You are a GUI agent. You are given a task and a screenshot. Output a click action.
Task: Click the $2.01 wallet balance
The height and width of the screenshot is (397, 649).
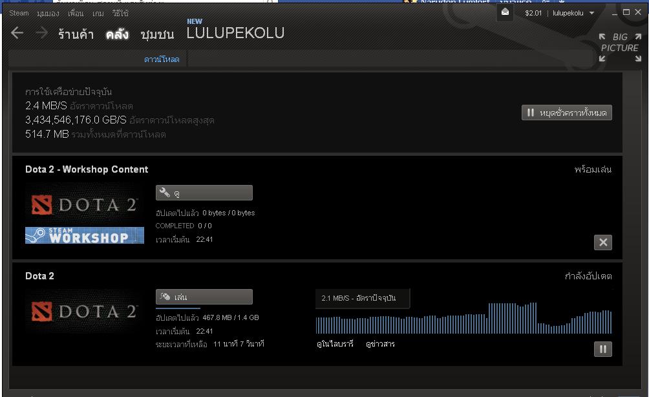(533, 13)
